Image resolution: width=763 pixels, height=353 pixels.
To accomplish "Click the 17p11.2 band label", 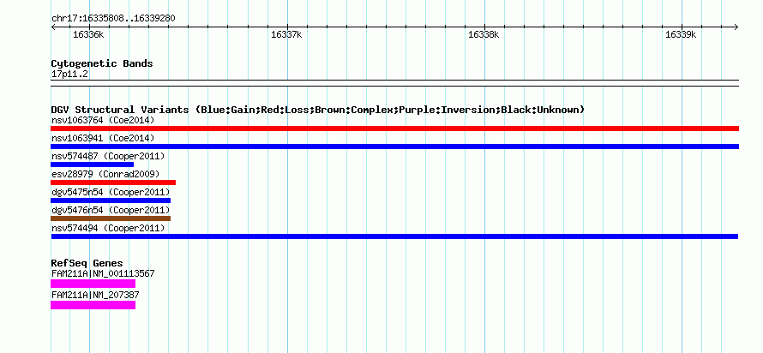I will (69, 75).
